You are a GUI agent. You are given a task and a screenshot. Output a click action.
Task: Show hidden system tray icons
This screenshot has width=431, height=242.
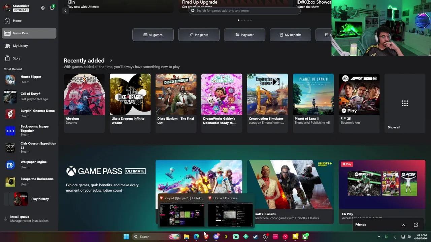point(379,237)
